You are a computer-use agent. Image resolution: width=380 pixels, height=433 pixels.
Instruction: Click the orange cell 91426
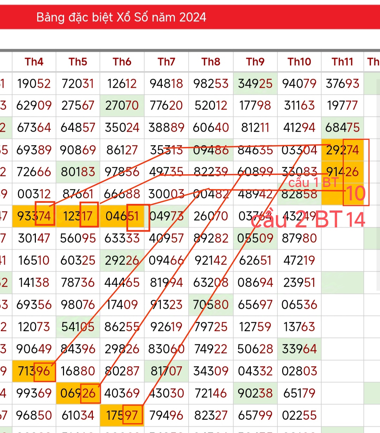pyautogui.click(x=342, y=172)
